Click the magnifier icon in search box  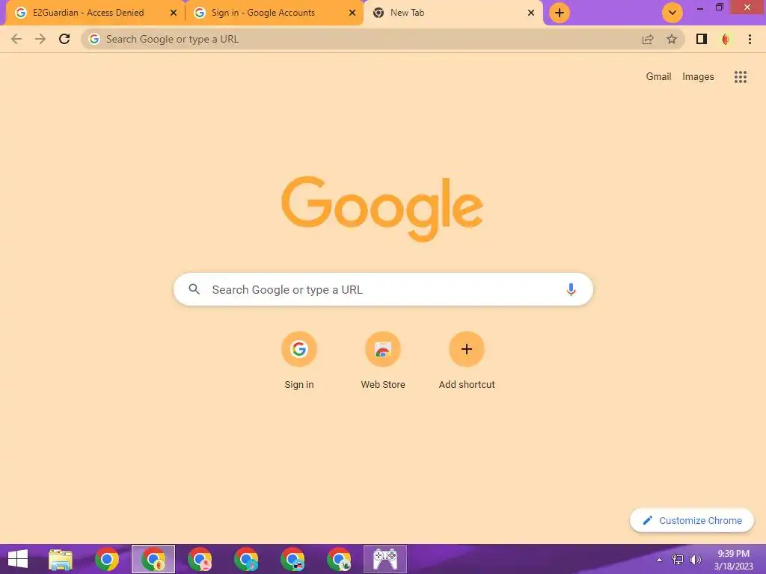point(194,289)
